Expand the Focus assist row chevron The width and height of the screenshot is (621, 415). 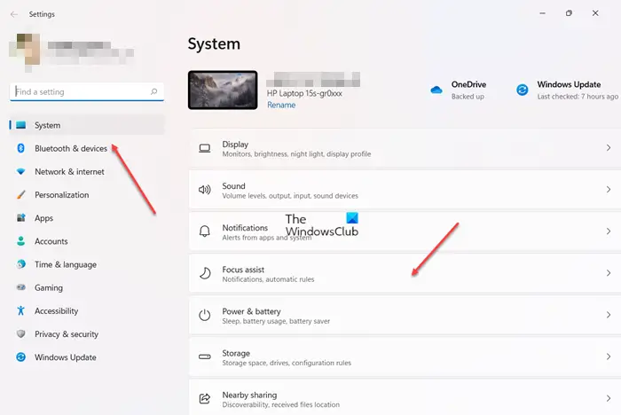609,273
